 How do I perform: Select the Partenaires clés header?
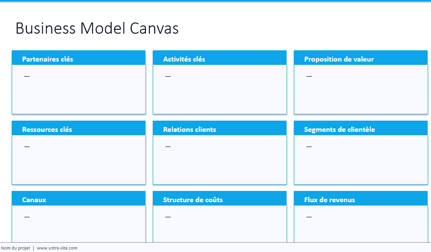click(x=48, y=59)
